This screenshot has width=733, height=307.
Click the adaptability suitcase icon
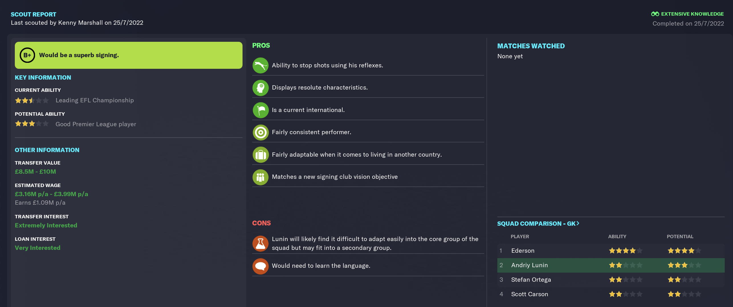(260, 155)
